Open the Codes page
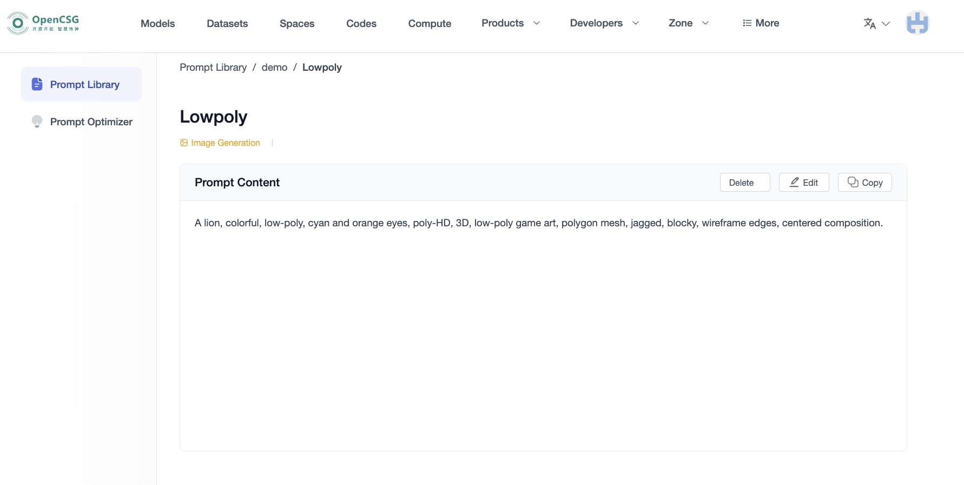 (361, 23)
